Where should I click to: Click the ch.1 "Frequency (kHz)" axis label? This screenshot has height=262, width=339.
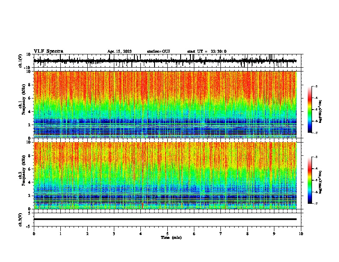(24, 99)
